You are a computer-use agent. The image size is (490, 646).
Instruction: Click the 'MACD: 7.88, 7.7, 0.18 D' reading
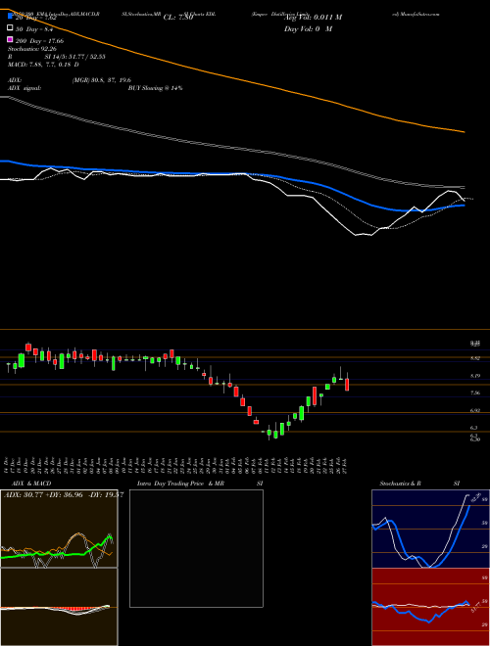[x=43, y=65]
